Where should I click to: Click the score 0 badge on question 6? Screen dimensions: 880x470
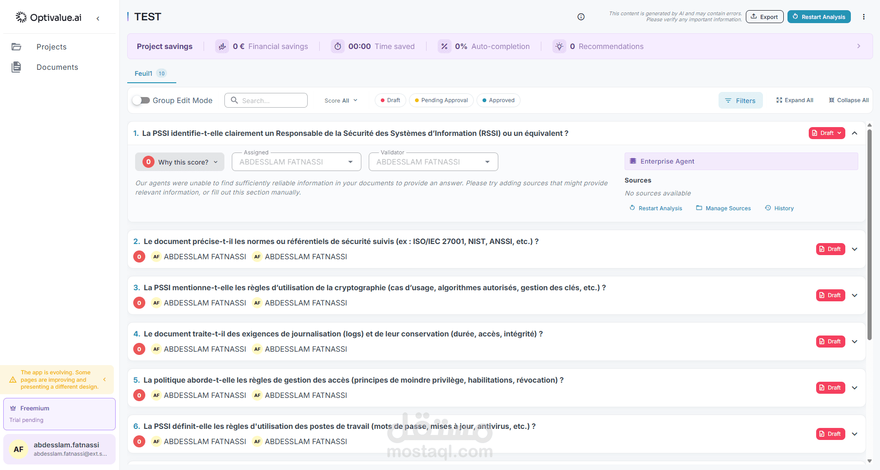point(139,441)
